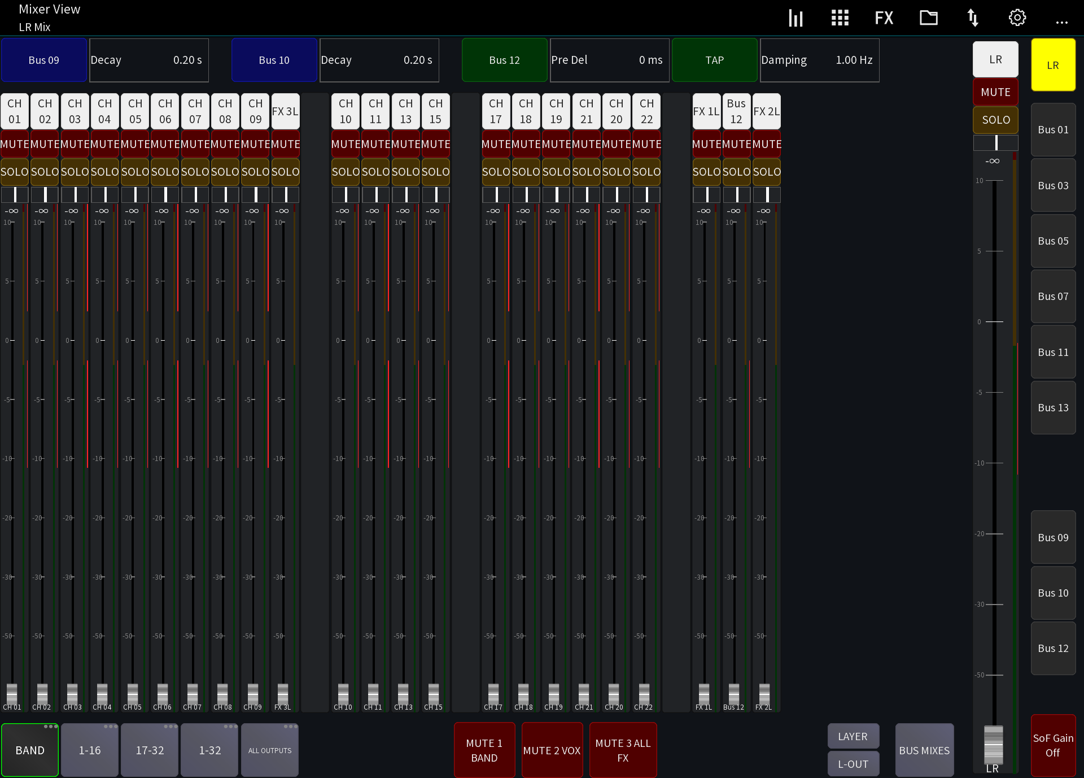
Task: Open the FX rack
Action: coord(884,18)
